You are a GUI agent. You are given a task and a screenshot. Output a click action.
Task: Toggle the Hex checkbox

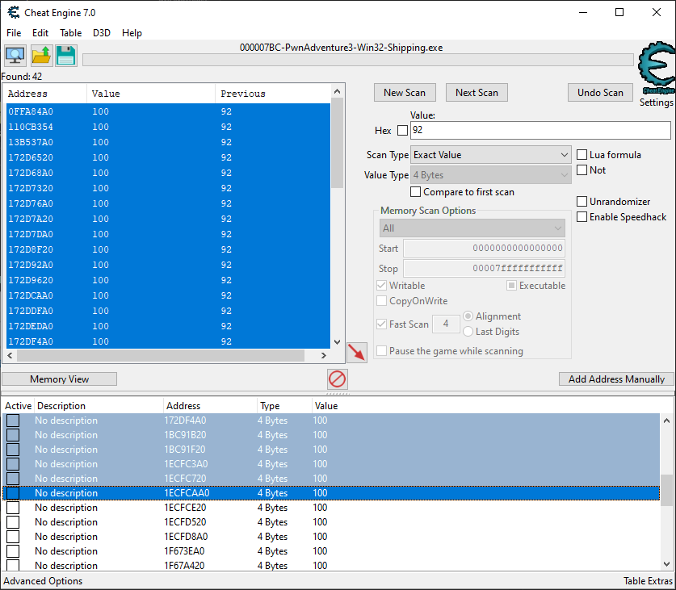tap(402, 131)
